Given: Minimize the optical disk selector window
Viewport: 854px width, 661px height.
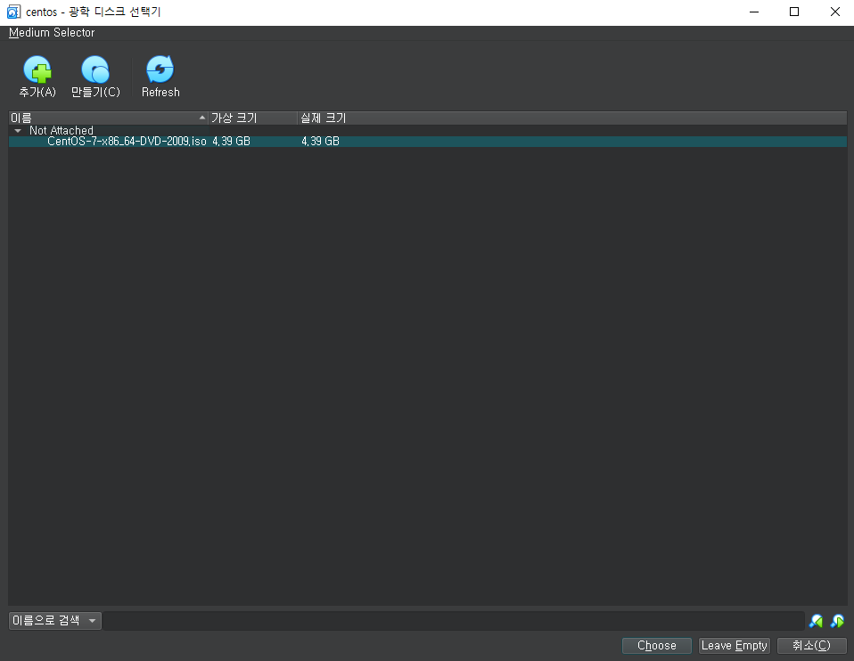Looking at the screenshot, I should coord(754,12).
